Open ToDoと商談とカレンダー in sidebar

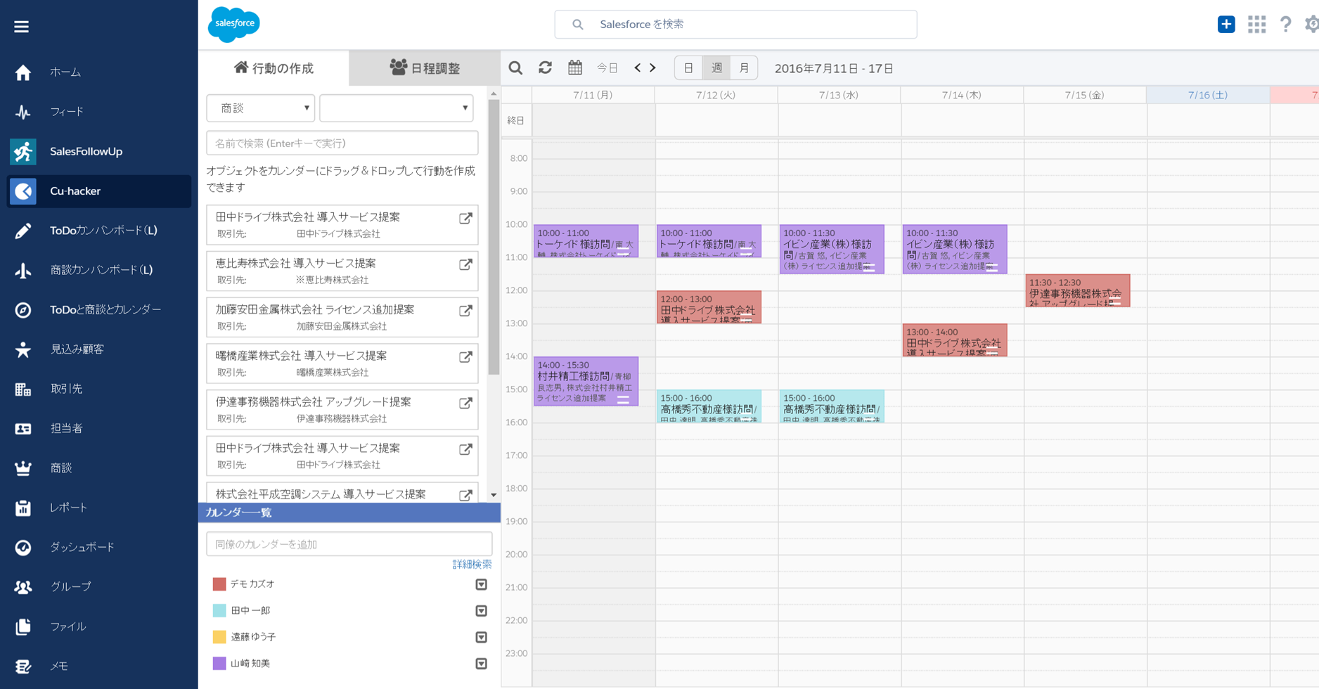[x=105, y=309]
